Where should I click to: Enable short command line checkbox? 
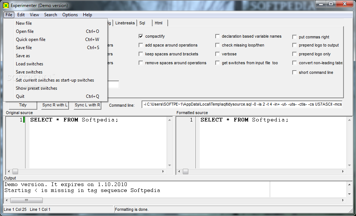(x=294, y=72)
